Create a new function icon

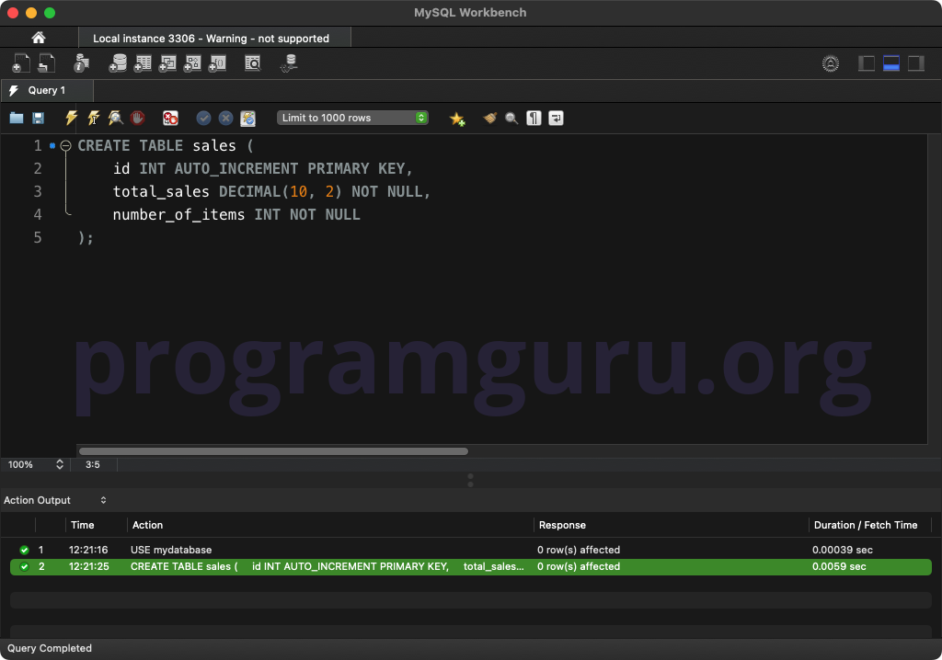(x=217, y=63)
